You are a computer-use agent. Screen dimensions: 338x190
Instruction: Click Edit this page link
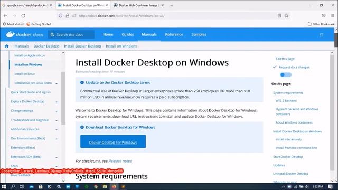pyautogui.click(x=285, y=59)
